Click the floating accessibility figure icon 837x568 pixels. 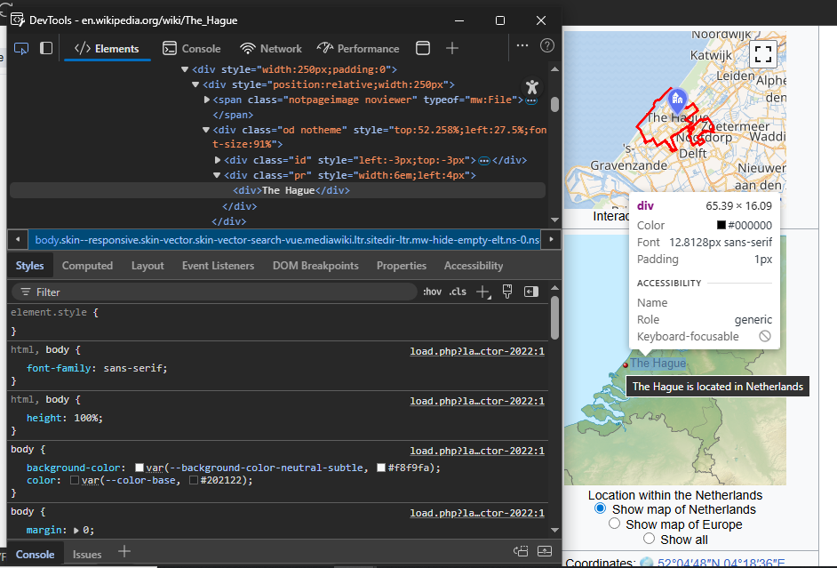click(531, 86)
